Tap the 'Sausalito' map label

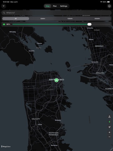pos(32,51)
